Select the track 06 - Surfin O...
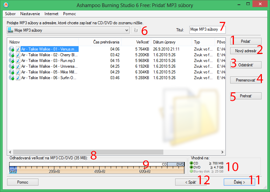 [x=49, y=78]
